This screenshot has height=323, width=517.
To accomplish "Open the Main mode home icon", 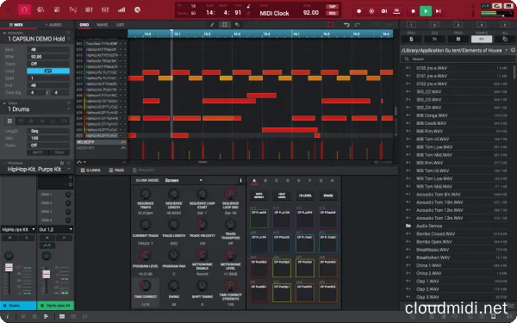I will point(24,9).
